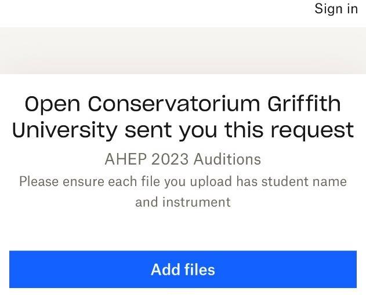The image size is (366, 295).
Task: Click the word 'Open' starting the heading
Action: click(x=52, y=104)
